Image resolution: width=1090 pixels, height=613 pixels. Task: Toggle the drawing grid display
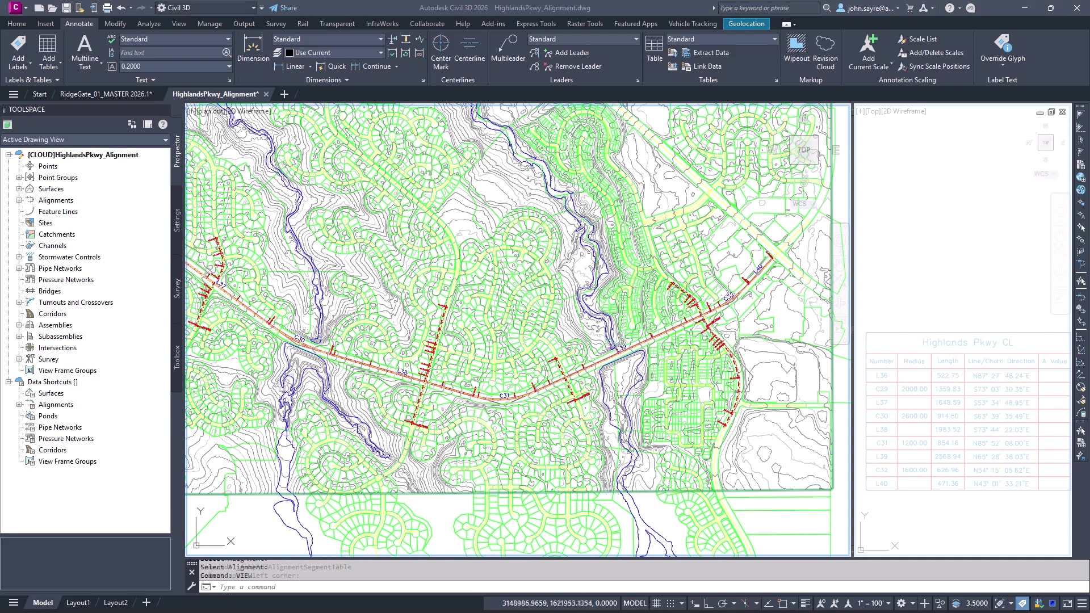[657, 603]
